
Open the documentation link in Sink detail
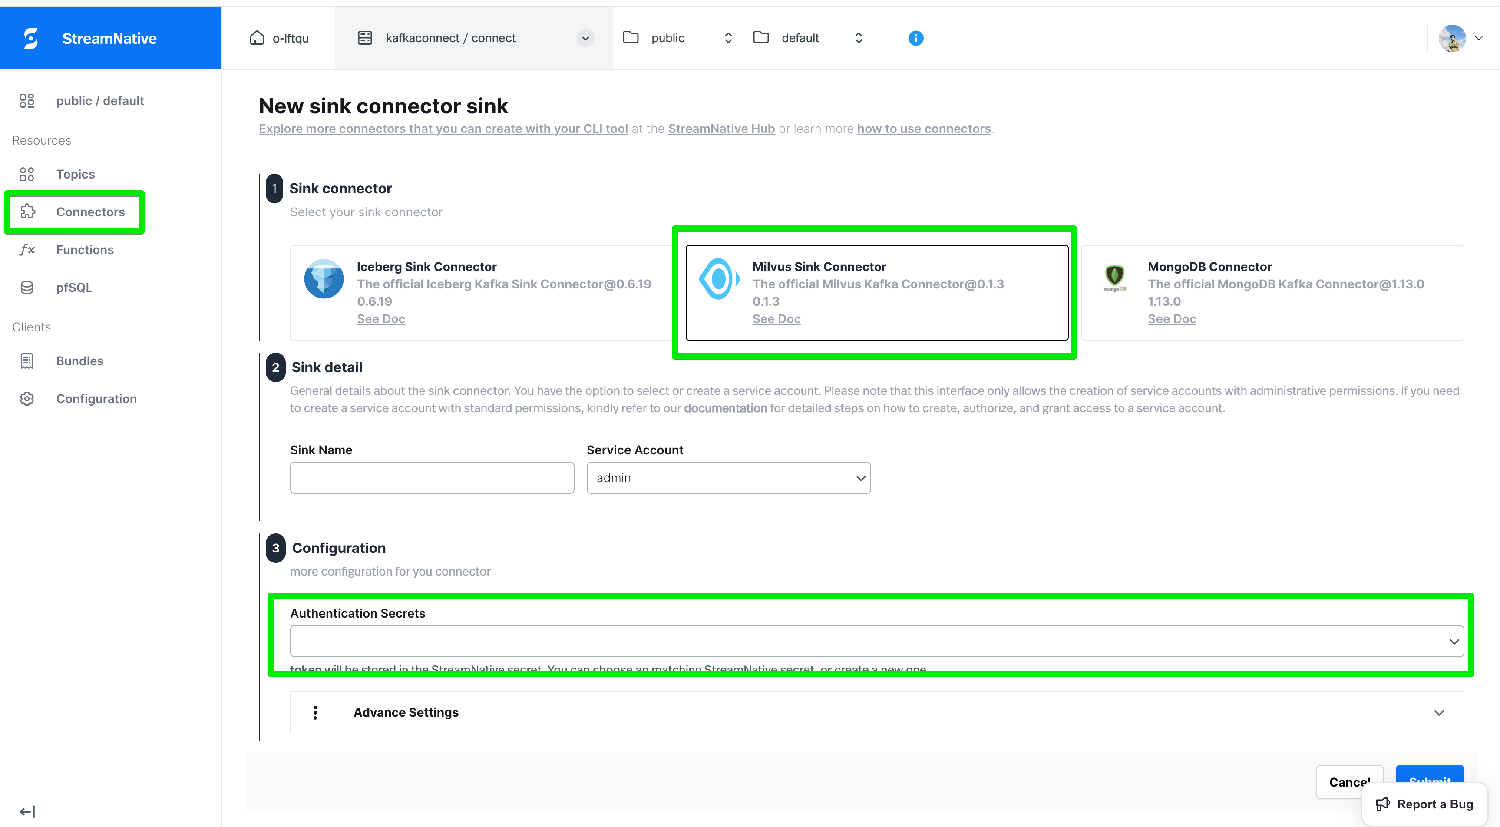coord(726,408)
